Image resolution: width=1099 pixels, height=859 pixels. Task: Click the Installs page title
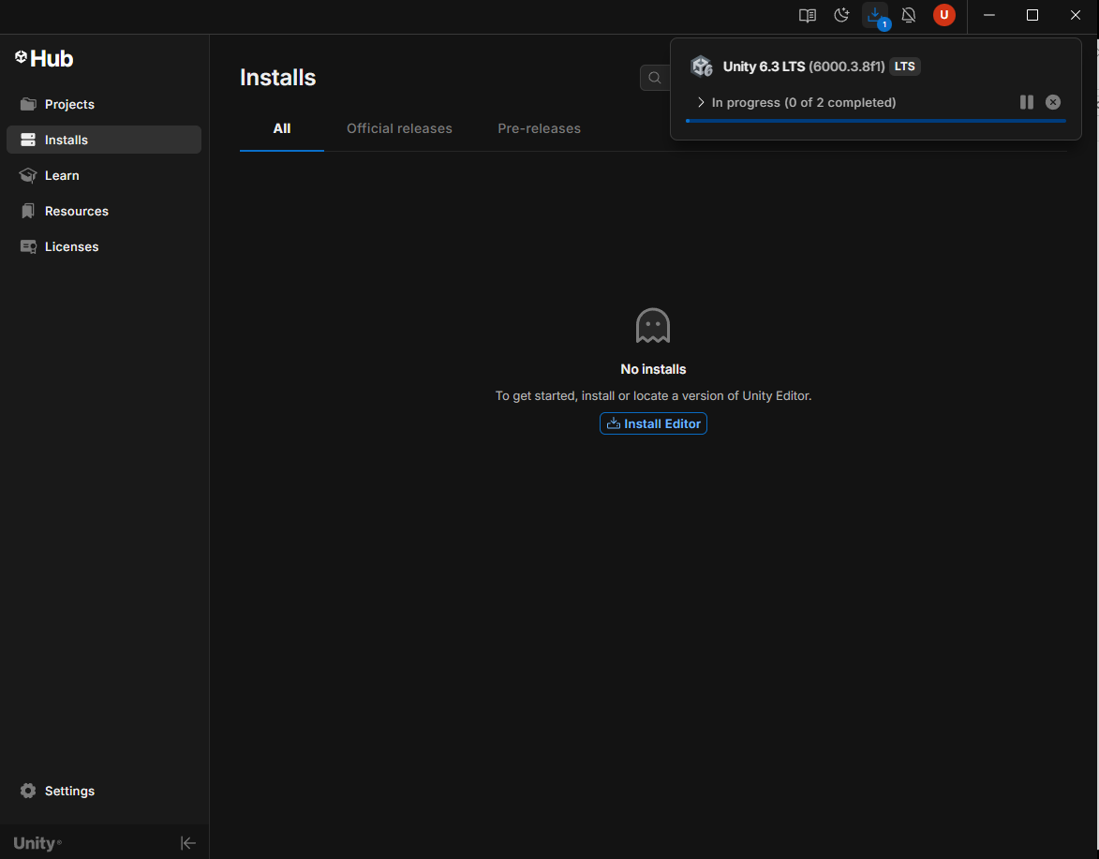(x=277, y=77)
